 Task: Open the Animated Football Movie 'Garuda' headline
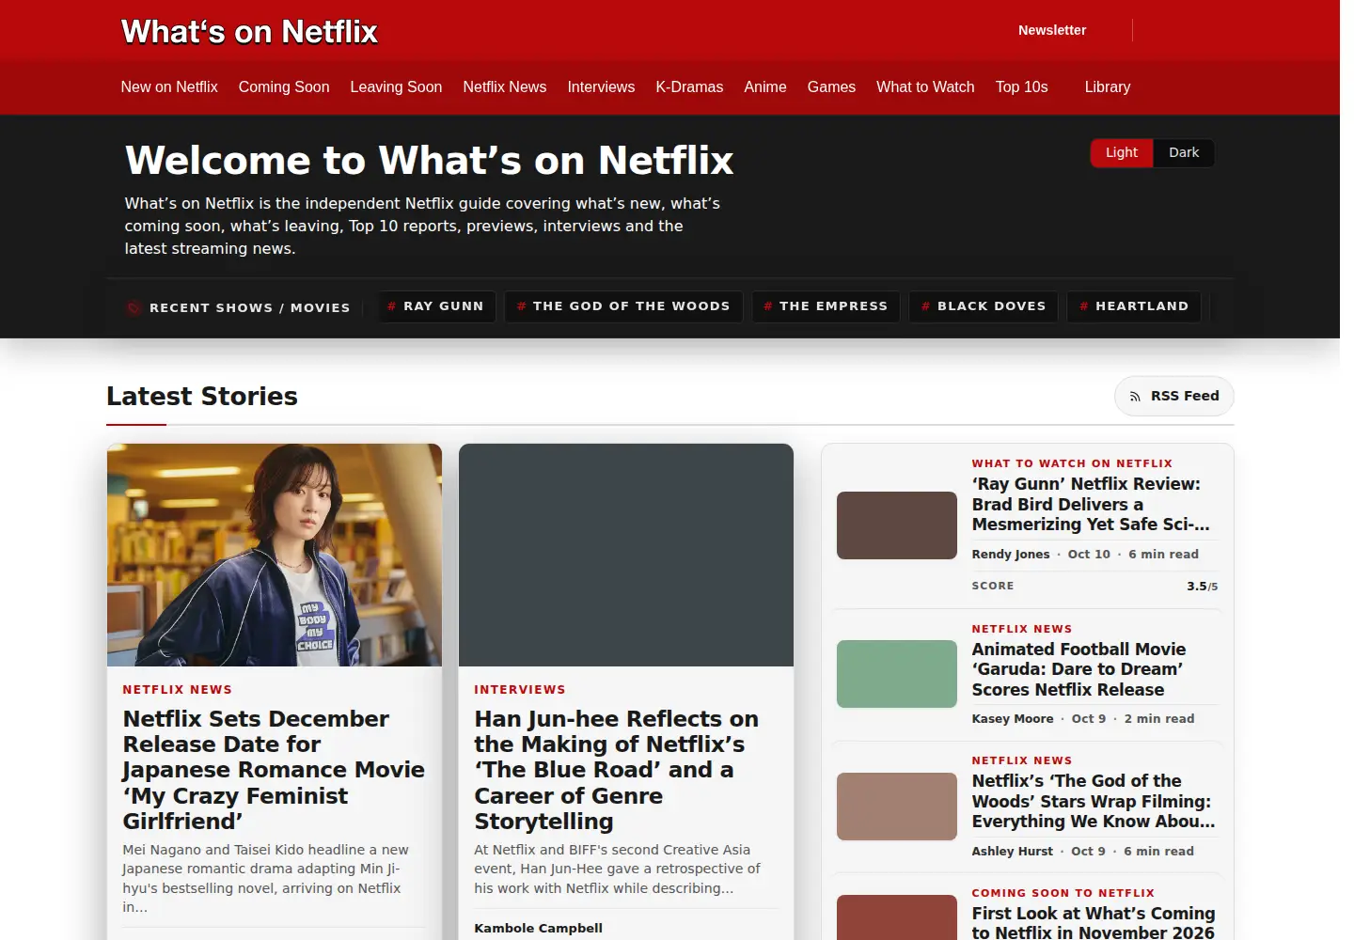coord(1078,669)
